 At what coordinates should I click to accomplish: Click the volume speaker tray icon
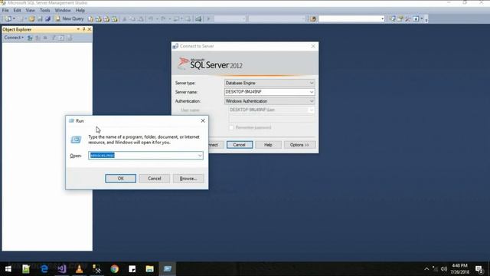click(x=444, y=269)
